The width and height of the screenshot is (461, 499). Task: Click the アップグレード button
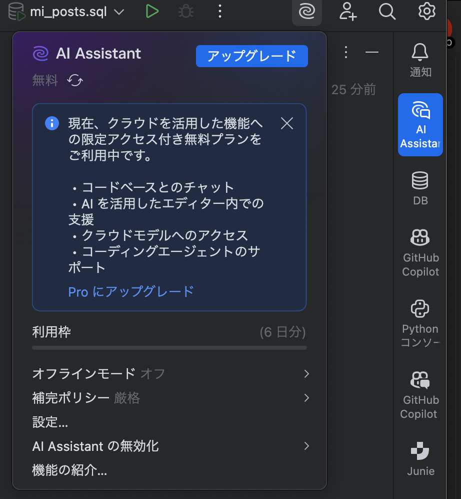click(x=252, y=56)
